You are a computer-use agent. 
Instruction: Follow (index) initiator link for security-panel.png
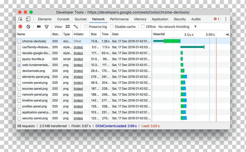78,118
